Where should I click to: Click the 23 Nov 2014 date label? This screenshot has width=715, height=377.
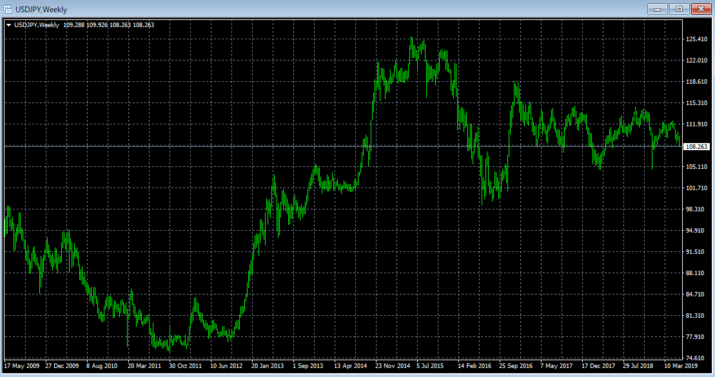click(x=393, y=365)
